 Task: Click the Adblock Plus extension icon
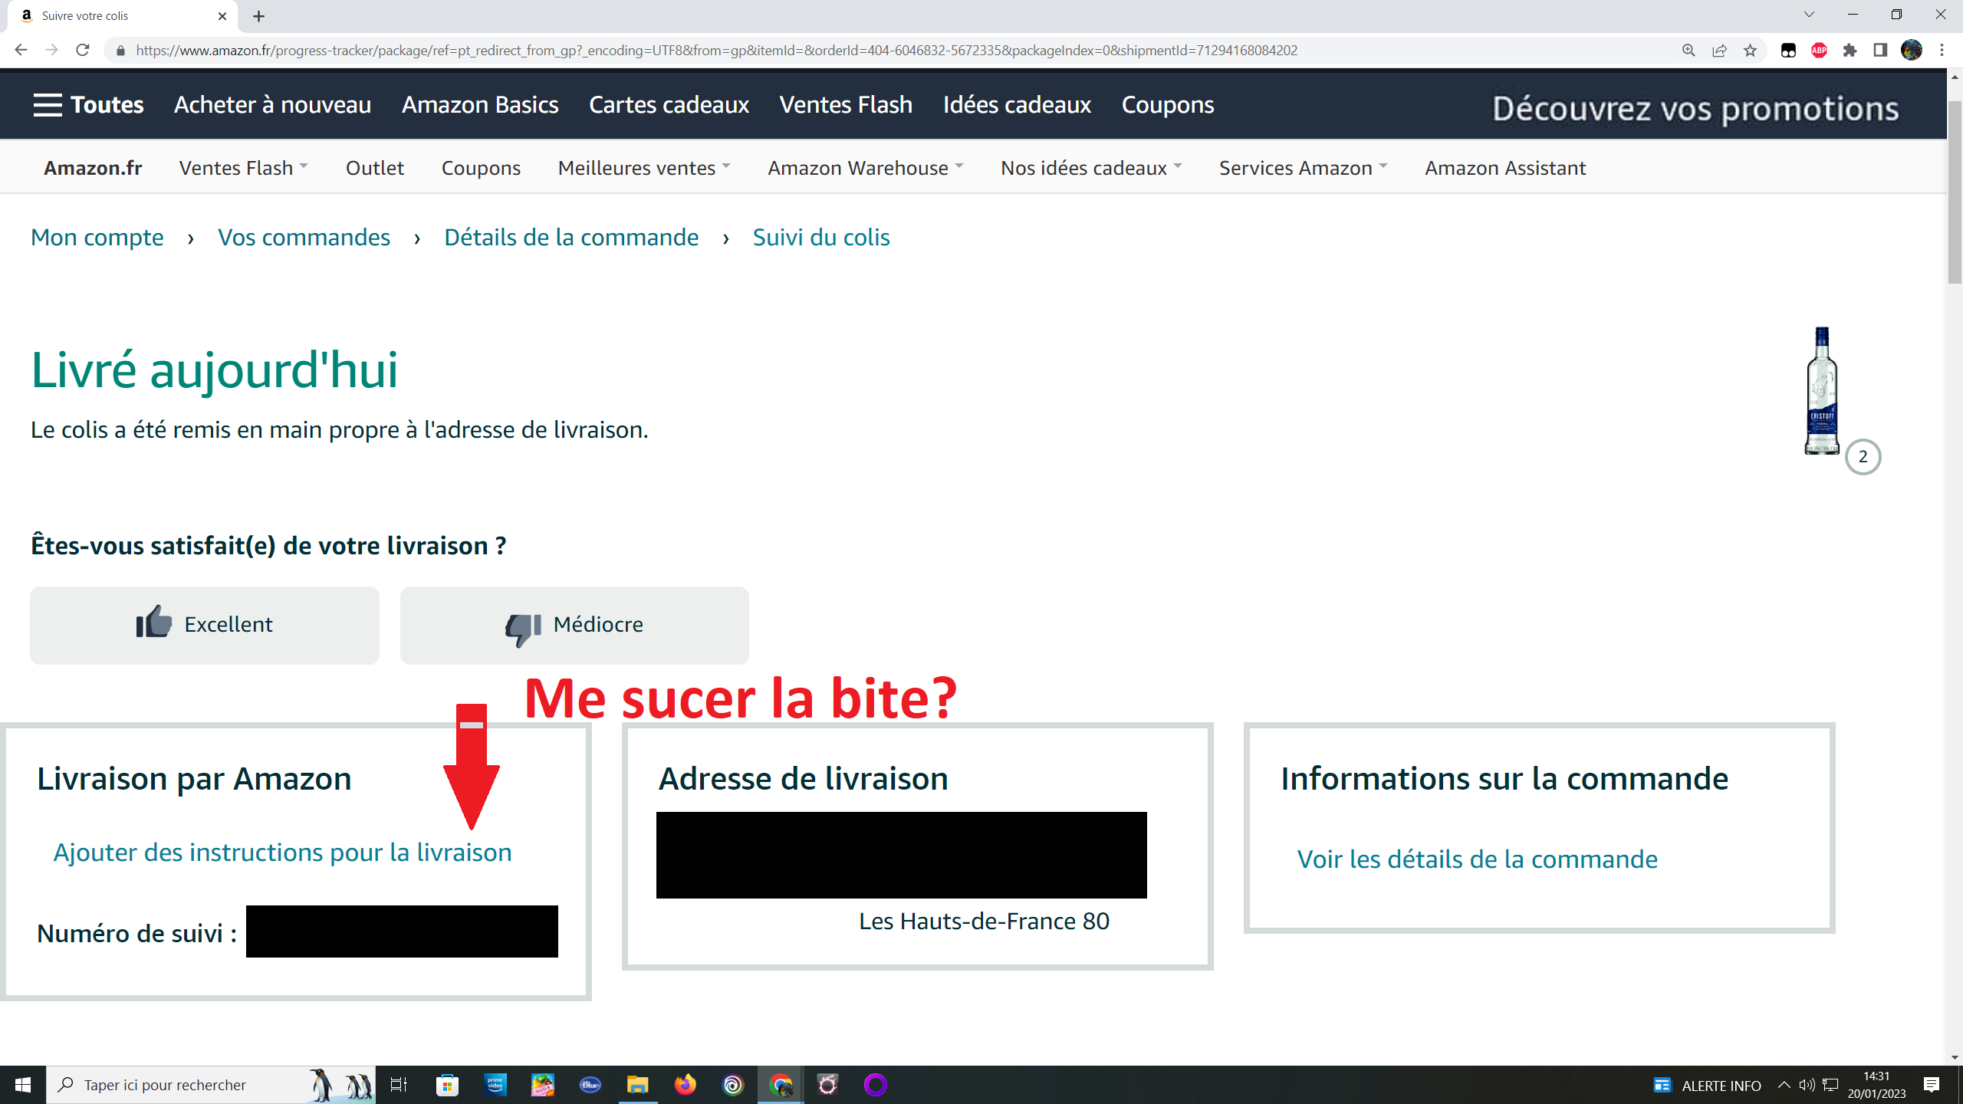1819,51
